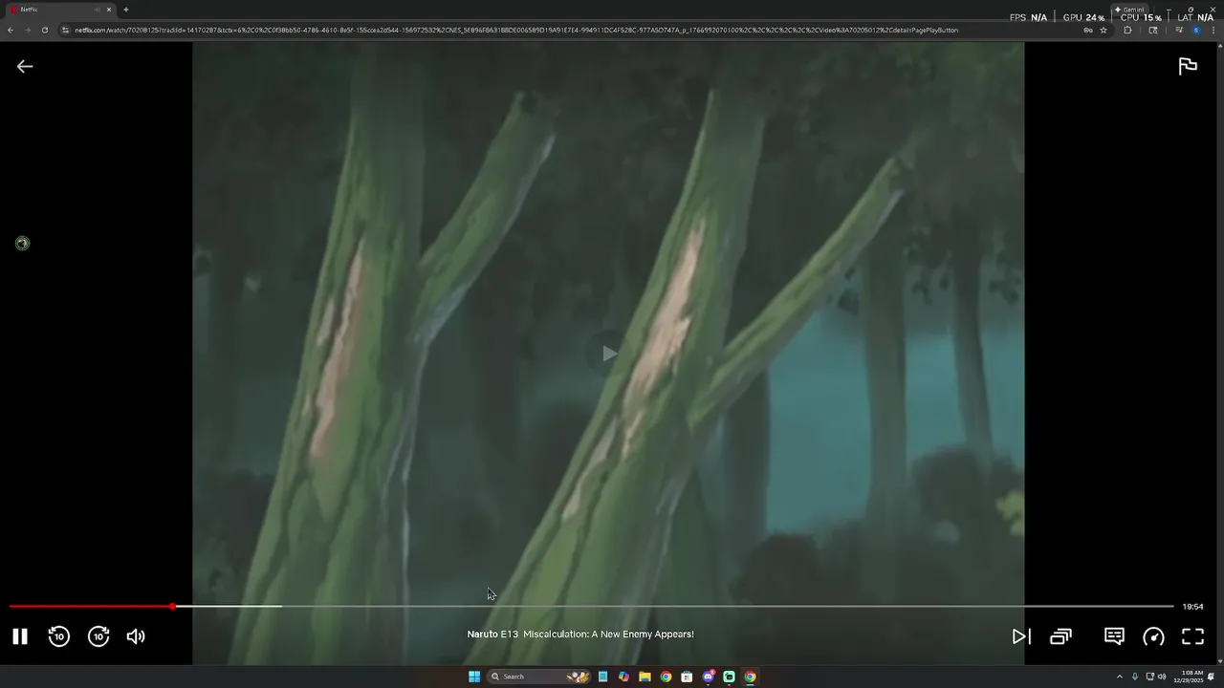The width and height of the screenshot is (1224, 688).
Task: Report a problem with the flag icon
Action: 1188,66
